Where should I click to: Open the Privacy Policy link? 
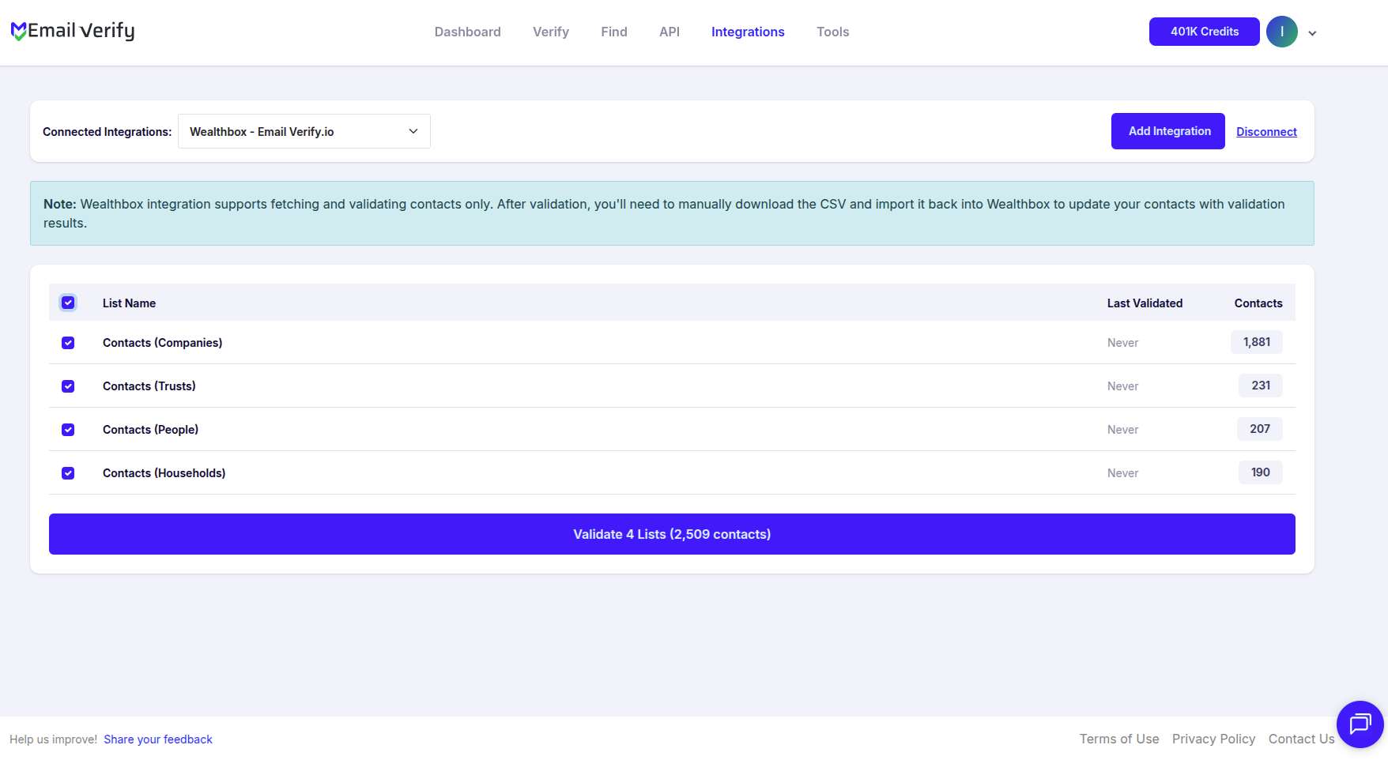coord(1213,739)
